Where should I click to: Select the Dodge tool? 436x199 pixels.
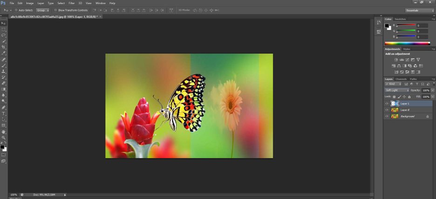click(x=4, y=101)
